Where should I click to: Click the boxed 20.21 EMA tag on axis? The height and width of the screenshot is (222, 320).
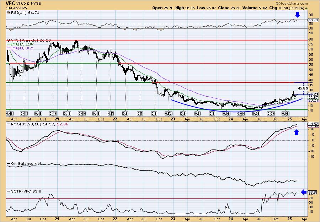pyautogui.click(x=313, y=101)
